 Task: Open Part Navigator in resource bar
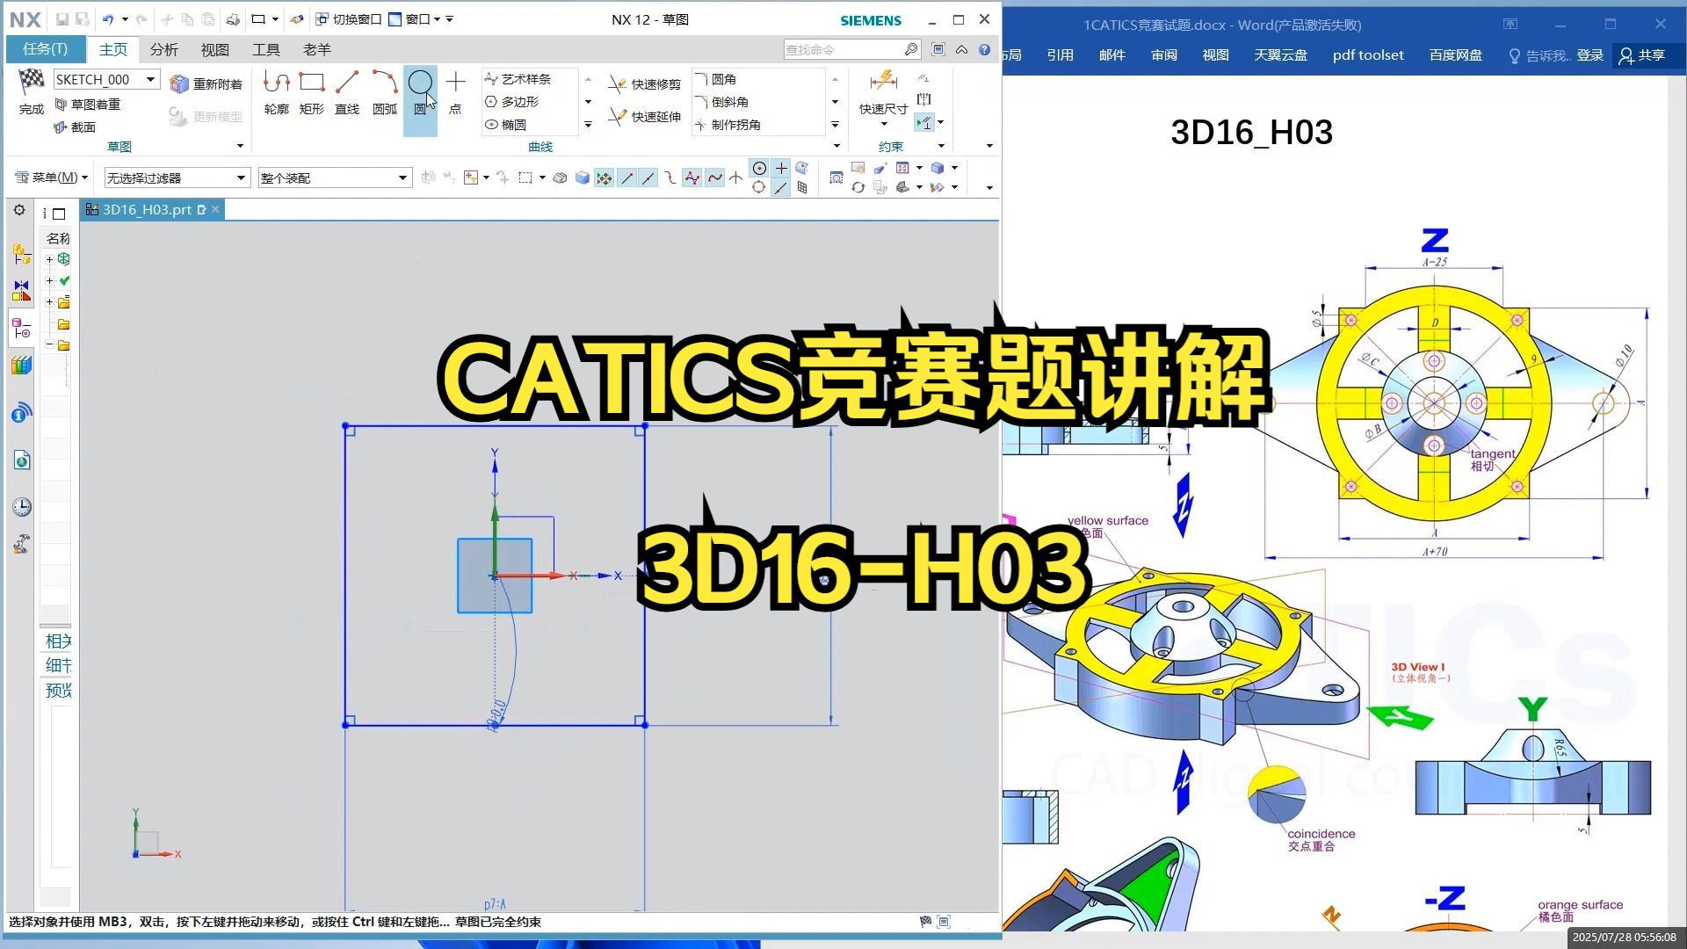point(21,329)
